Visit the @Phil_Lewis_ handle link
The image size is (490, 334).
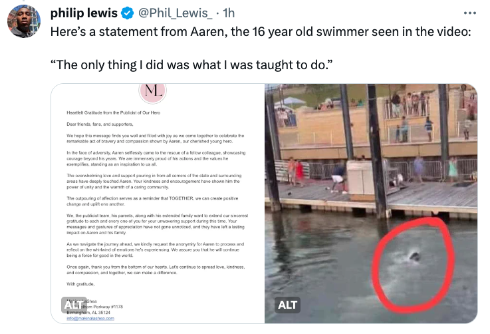(x=176, y=13)
